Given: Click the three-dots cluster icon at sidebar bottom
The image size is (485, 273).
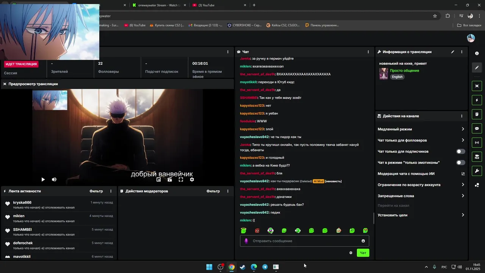Looking at the screenshot, I should click(x=477, y=185).
